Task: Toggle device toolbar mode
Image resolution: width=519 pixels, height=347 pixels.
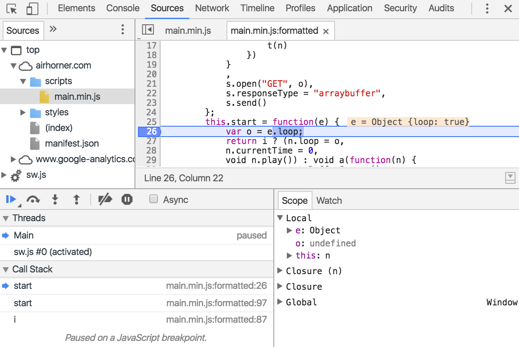Action: [x=32, y=9]
